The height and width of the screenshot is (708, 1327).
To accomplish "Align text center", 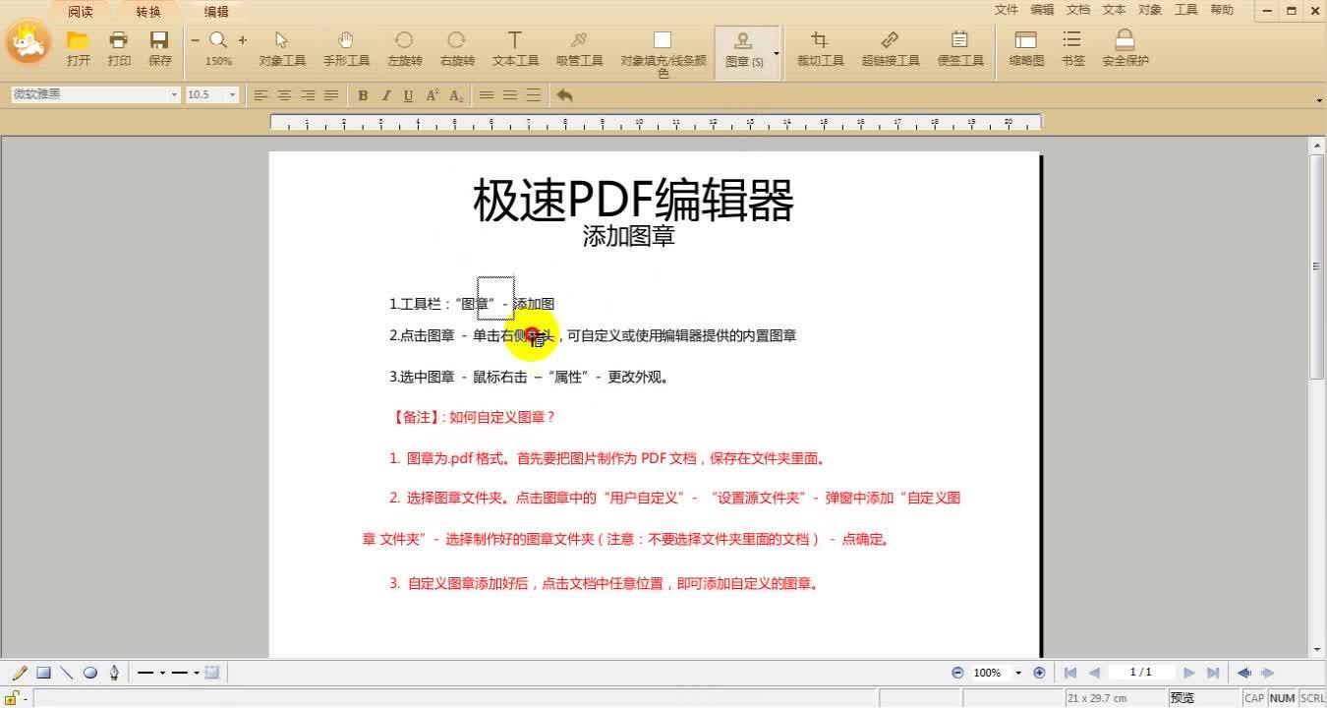I will tap(284, 95).
